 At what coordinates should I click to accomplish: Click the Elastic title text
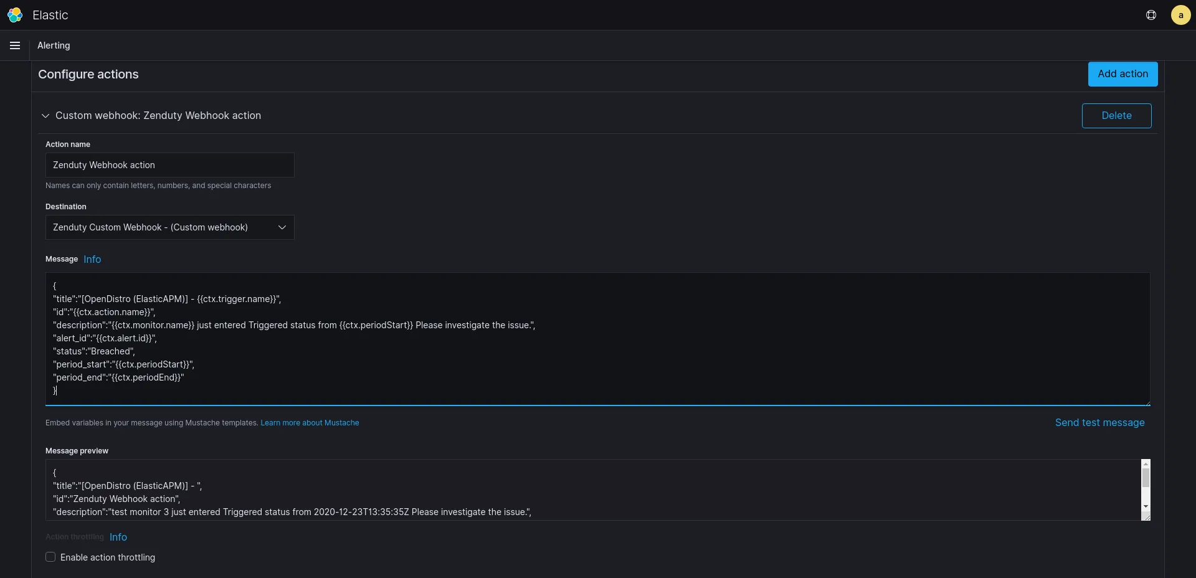[50, 15]
